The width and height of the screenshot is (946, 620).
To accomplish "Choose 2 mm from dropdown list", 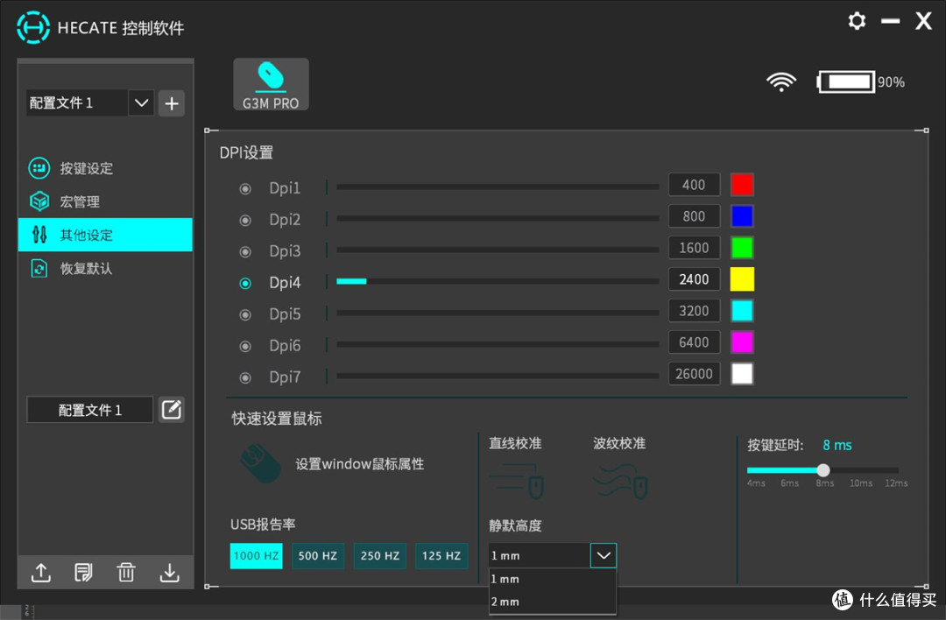I will click(x=552, y=602).
